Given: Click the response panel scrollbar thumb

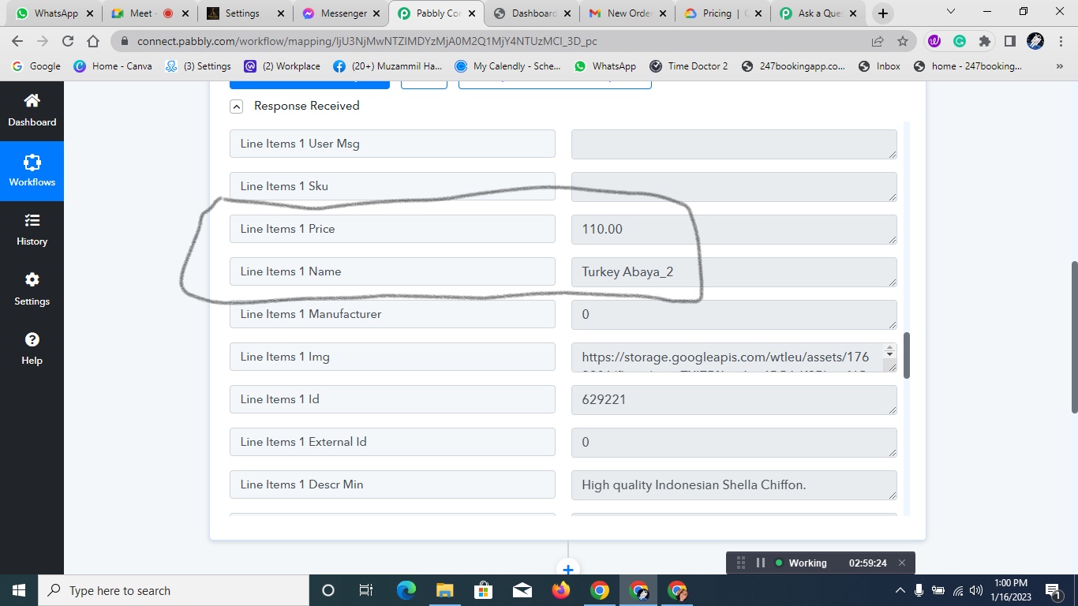Looking at the screenshot, I should [907, 355].
